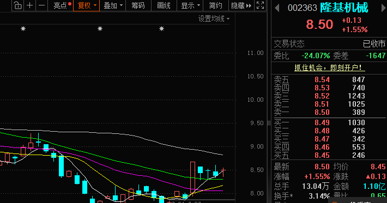Click first star event marker on chart
This screenshot has width=387, height=203.
coord(23,29)
